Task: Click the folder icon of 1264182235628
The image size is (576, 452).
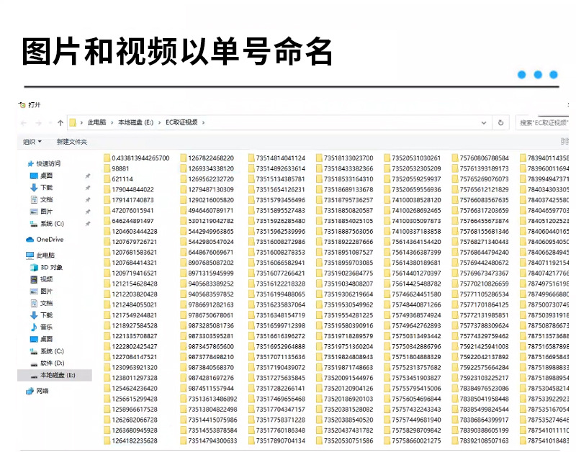Action: point(107,440)
